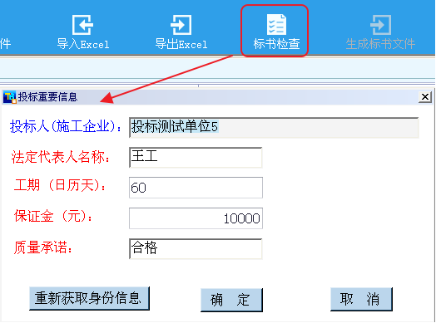Focus the 法定代表人名称 field containing 王工
Screen dimensions: 436x323
(196, 157)
